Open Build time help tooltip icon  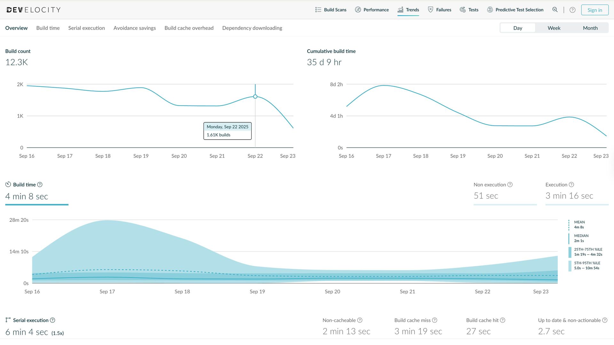(x=40, y=185)
